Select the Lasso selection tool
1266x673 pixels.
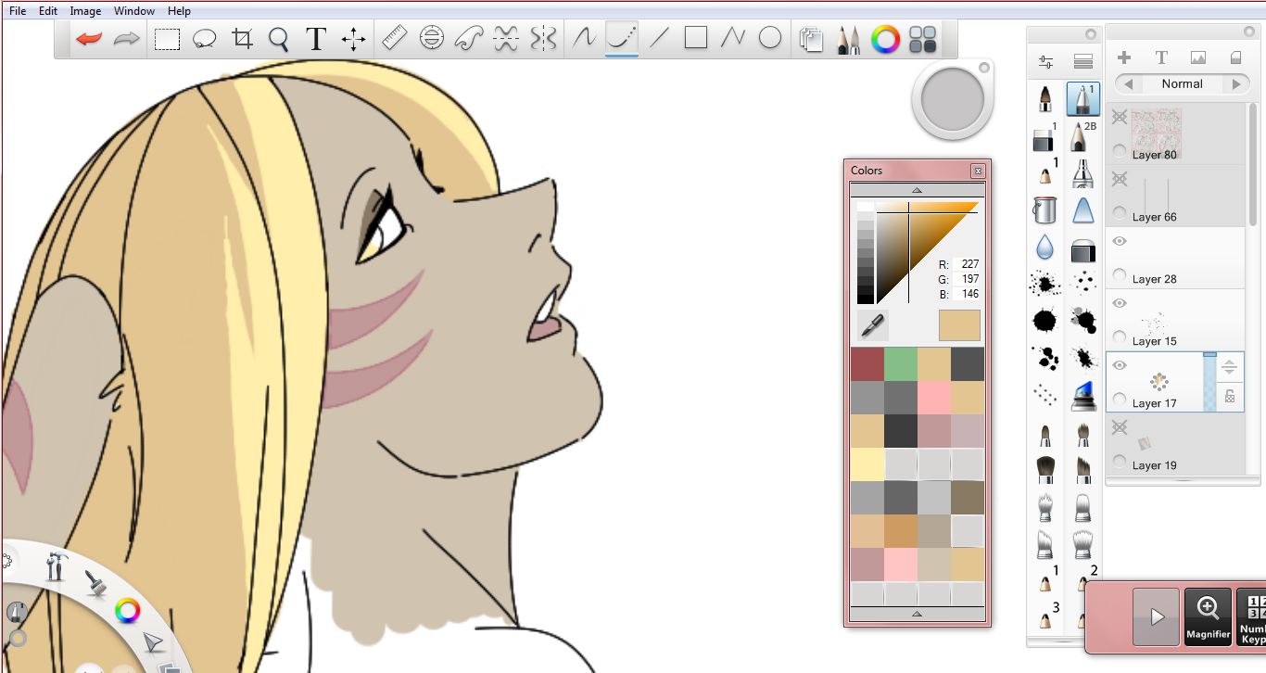click(x=204, y=39)
